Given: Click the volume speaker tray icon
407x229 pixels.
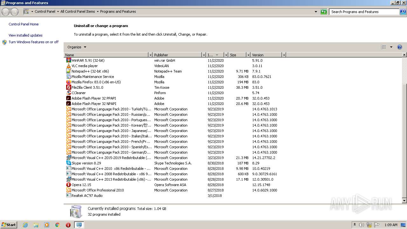Looking at the screenshot, I should pyautogui.click(x=362, y=225).
